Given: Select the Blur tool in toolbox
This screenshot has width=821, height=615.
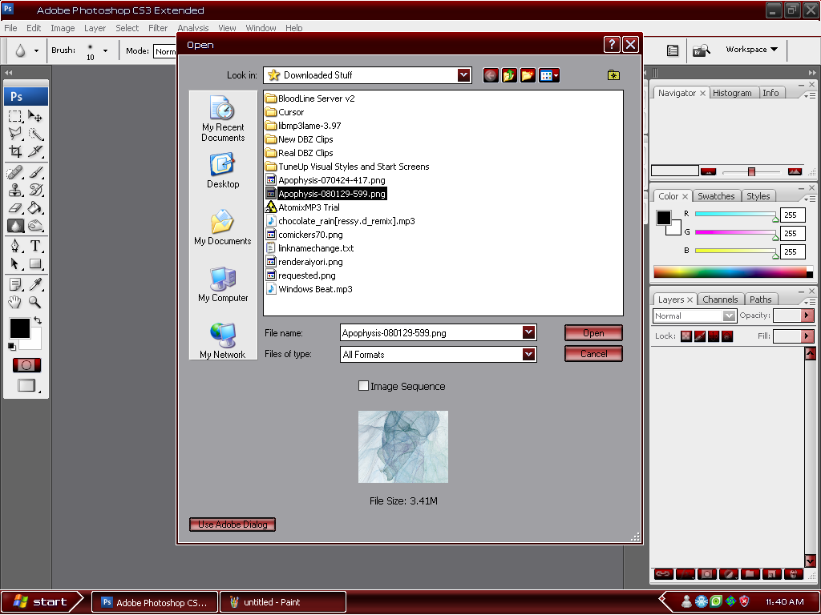Looking at the screenshot, I should pyautogui.click(x=15, y=225).
